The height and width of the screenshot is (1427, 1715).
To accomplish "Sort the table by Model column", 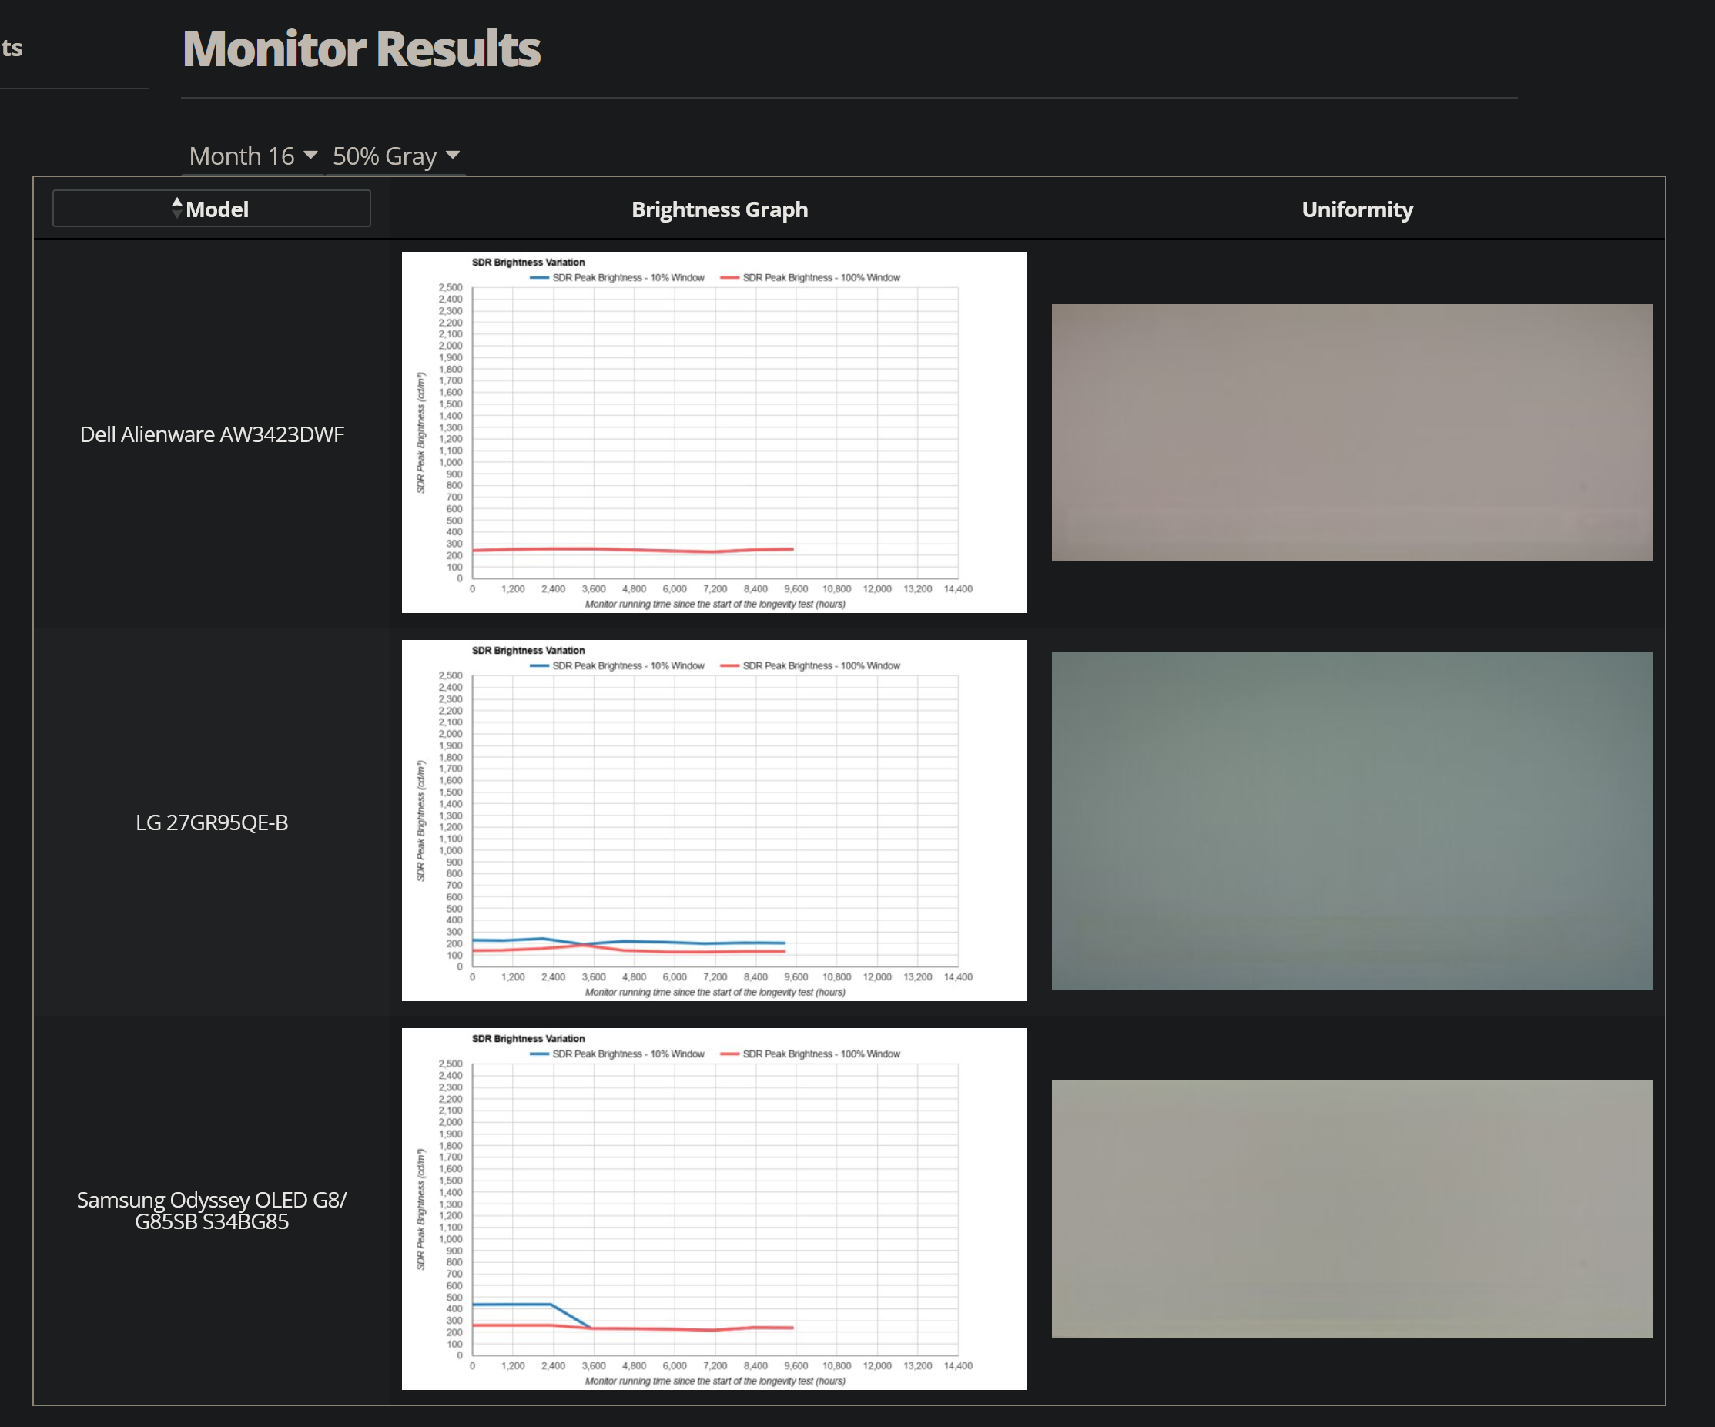I will pyautogui.click(x=216, y=209).
